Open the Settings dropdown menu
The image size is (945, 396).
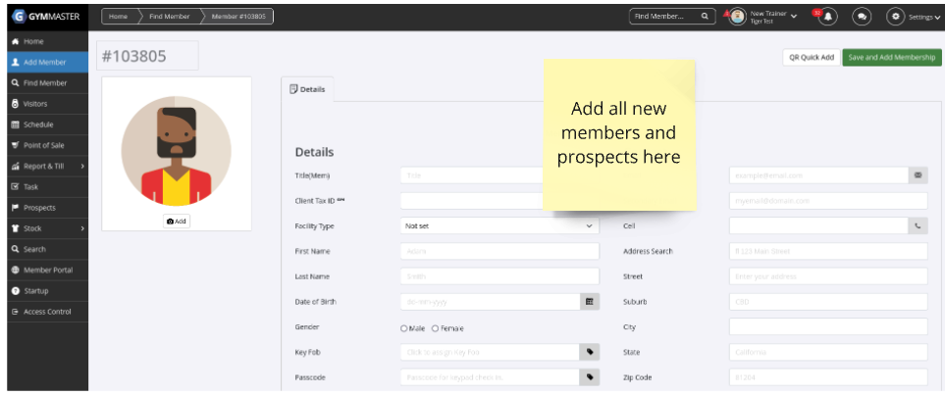913,17
